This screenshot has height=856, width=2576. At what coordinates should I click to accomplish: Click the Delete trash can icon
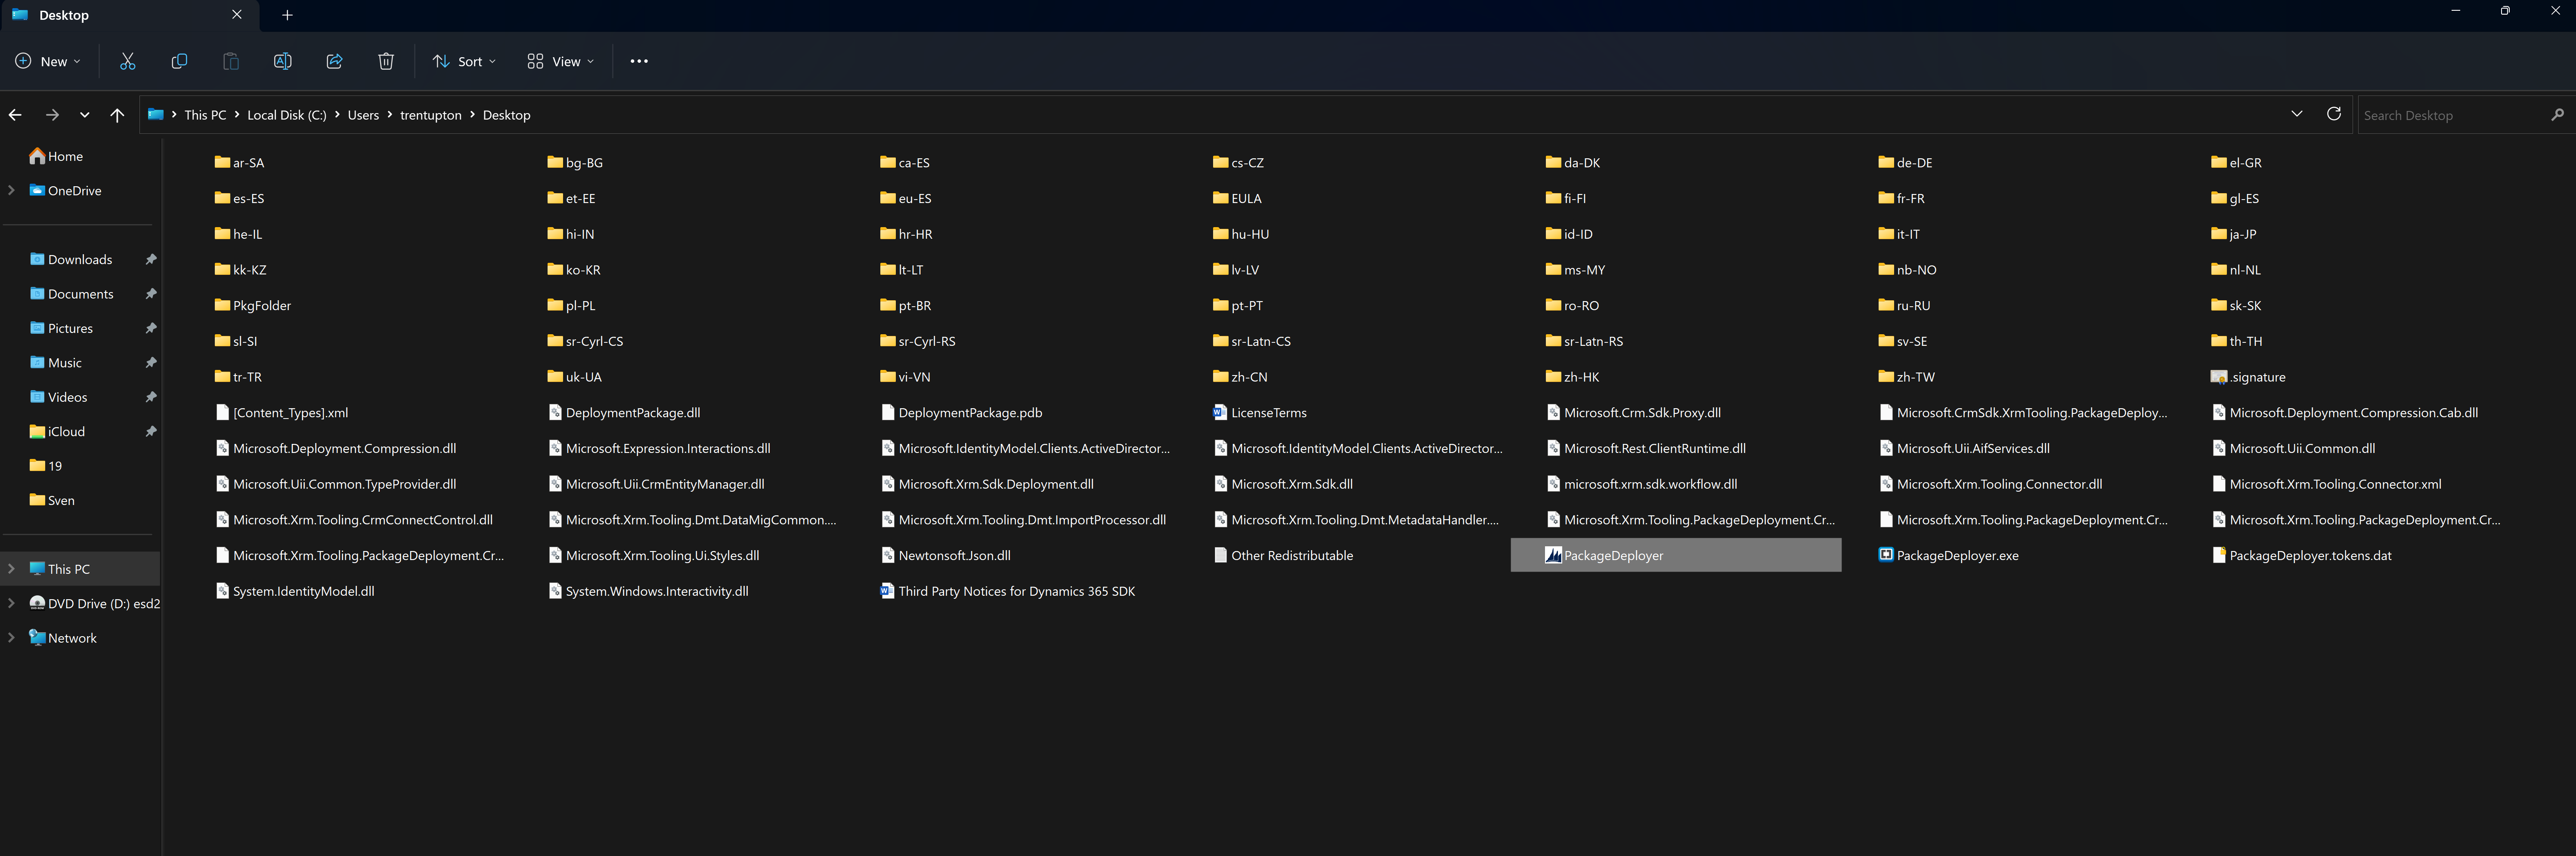coord(386,62)
